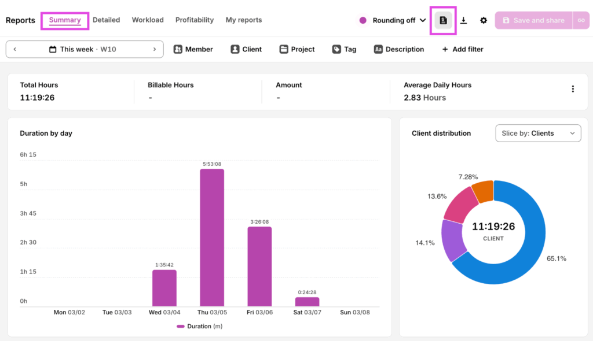Switch to the Workload tab
593x341 pixels.
pyautogui.click(x=148, y=20)
